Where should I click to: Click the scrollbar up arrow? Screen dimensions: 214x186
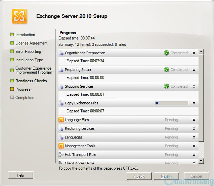pyautogui.click(x=201, y=52)
